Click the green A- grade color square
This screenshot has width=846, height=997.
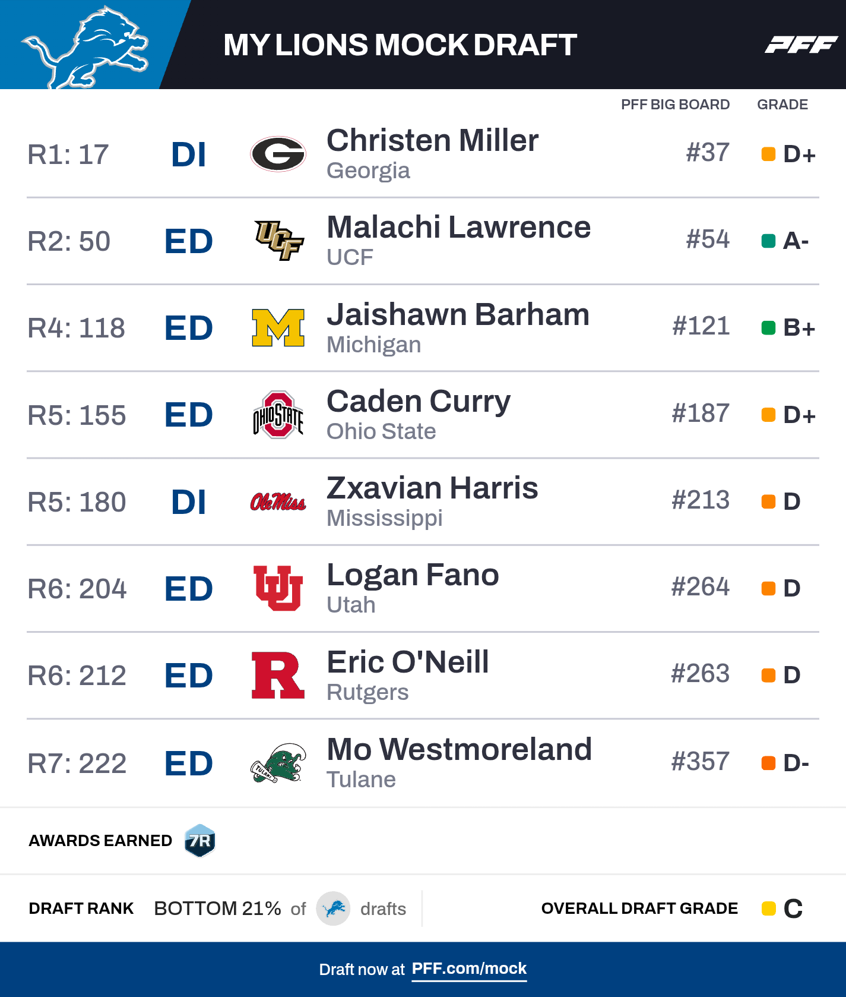[x=768, y=241]
